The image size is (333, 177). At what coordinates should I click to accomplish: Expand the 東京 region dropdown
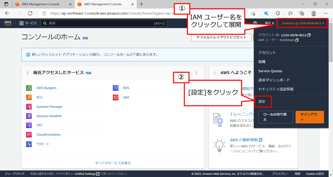click(x=269, y=23)
